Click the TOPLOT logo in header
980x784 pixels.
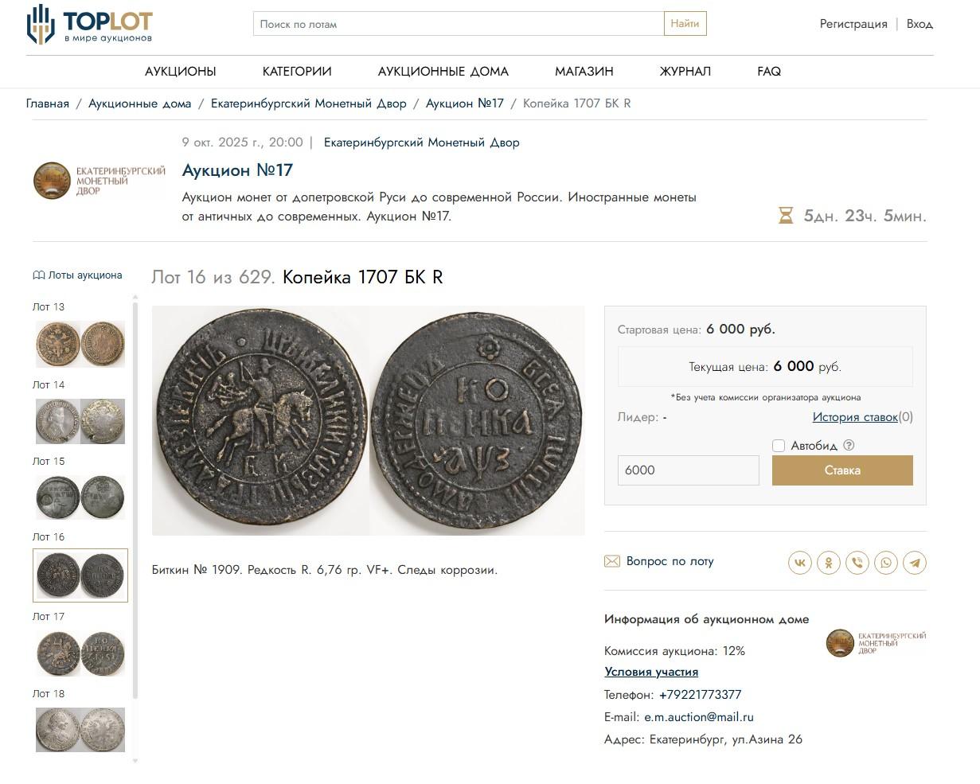coord(89,25)
